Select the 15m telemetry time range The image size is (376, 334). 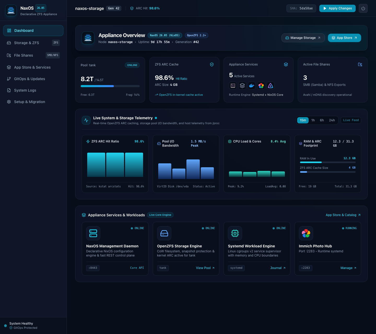[x=303, y=120]
